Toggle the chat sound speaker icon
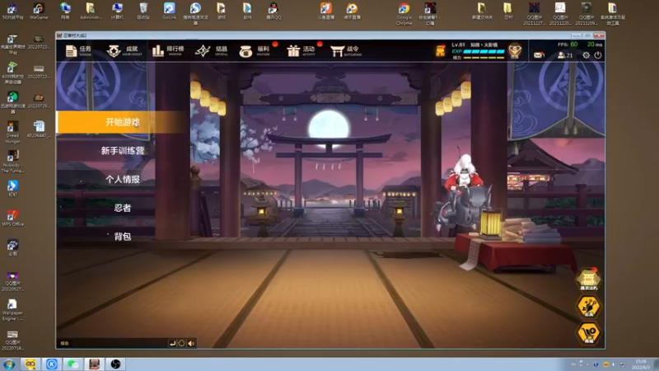Viewport: 659px width, 371px height. point(191,343)
